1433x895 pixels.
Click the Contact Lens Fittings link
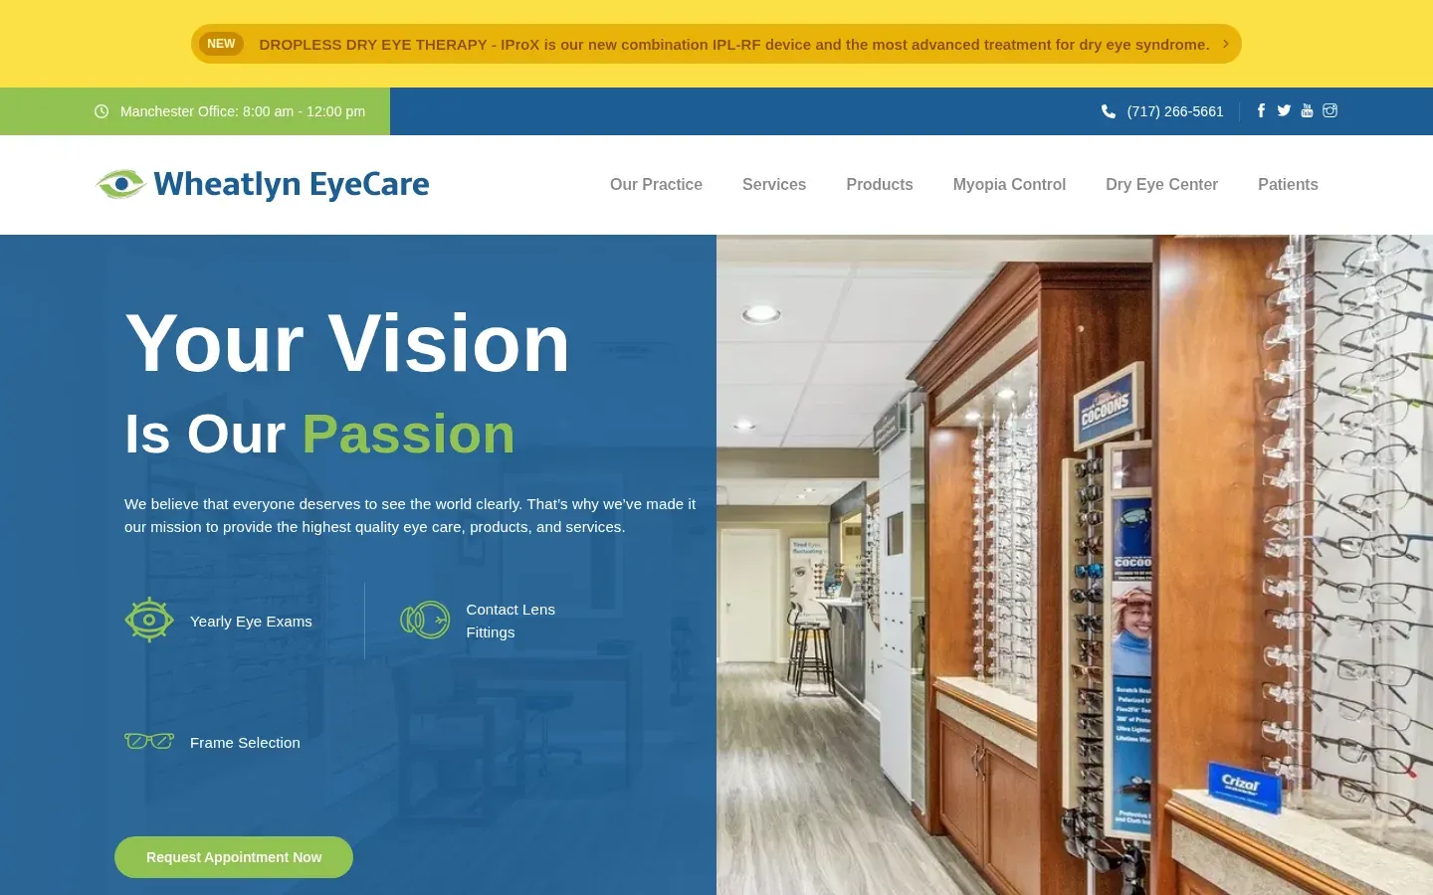pos(511,621)
